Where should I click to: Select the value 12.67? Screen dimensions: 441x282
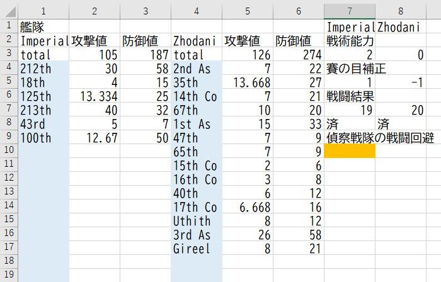(x=94, y=137)
